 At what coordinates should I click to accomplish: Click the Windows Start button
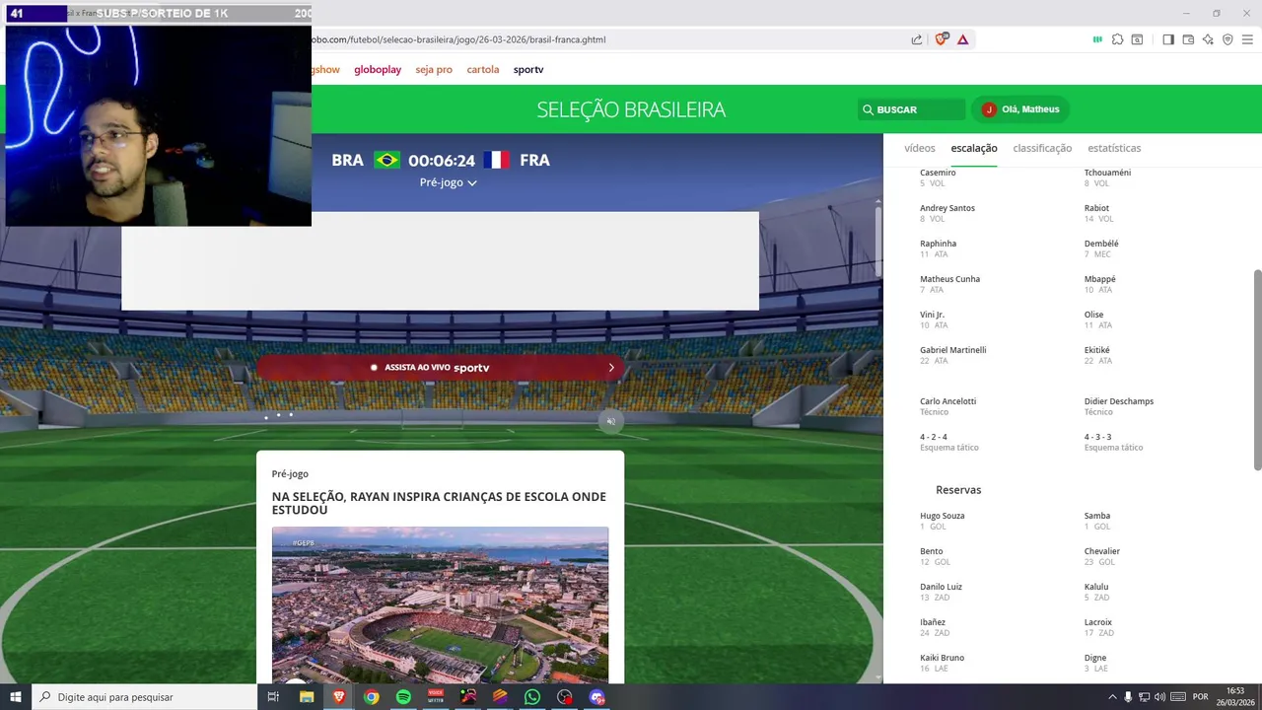click(16, 697)
